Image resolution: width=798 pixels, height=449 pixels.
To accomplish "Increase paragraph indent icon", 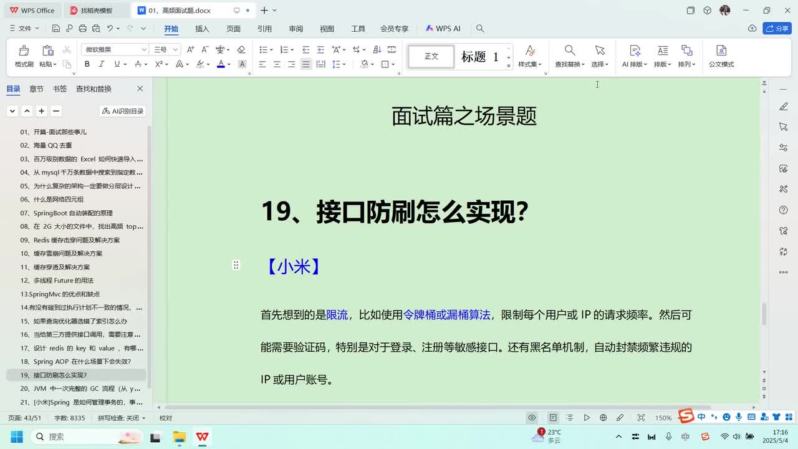I will click(320, 49).
